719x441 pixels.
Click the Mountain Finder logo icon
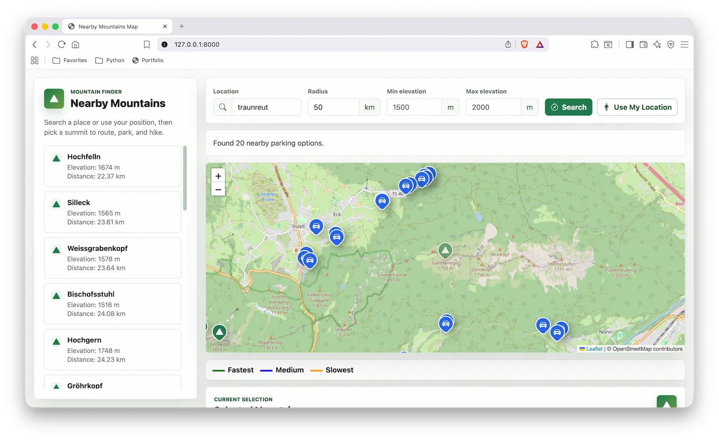54,99
